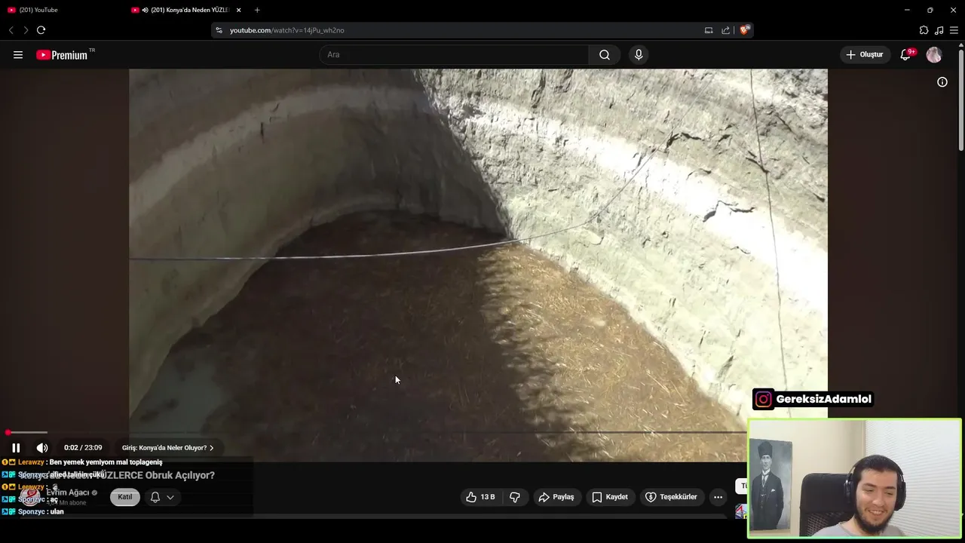Click Paylaş share button
965x543 pixels.
[x=556, y=497]
